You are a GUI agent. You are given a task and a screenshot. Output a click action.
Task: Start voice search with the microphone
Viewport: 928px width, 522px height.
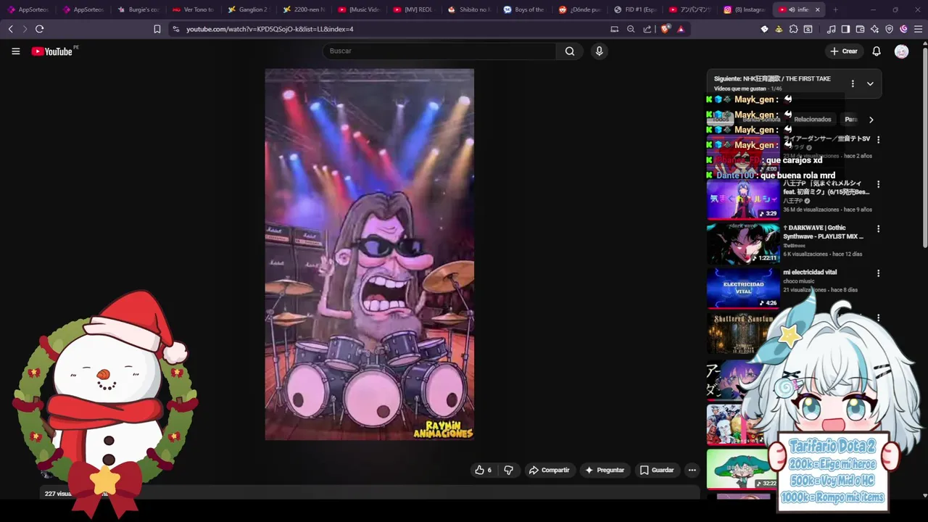point(599,51)
